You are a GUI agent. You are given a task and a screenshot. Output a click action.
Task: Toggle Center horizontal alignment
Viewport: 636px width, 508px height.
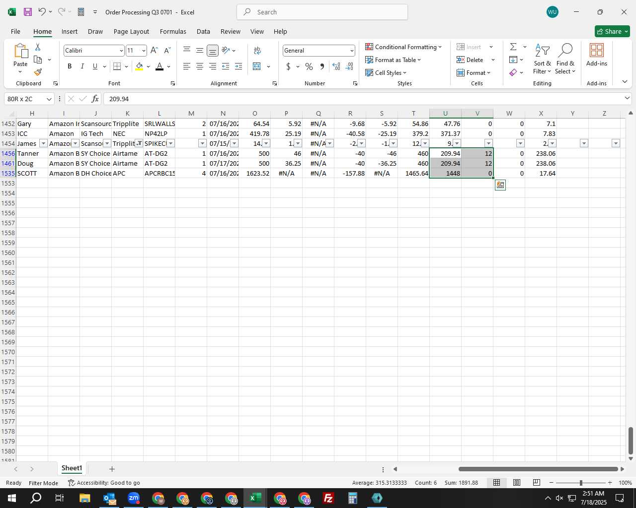pos(200,66)
